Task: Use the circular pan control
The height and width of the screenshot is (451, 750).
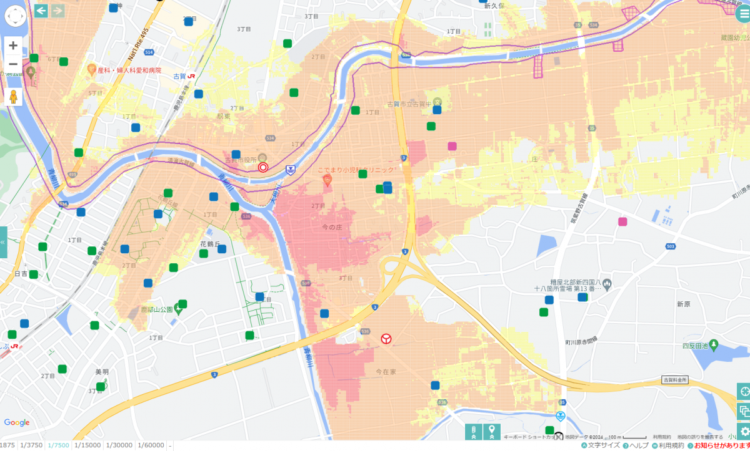Action: [x=15, y=16]
